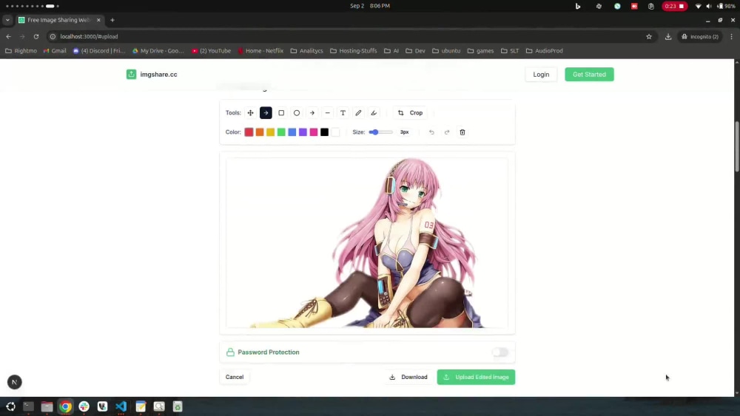The height and width of the screenshot is (416, 740).
Task: Open the Chrome three-dot menu
Action: (732, 36)
